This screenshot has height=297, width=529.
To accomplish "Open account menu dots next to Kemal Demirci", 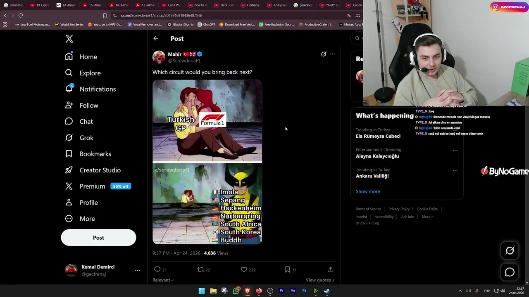I will point(137,270).
